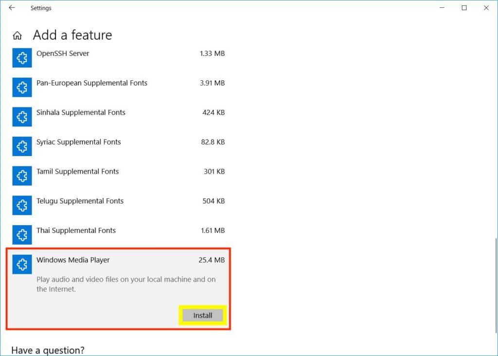The image size is (498, 356).
Task: Click the OpenSSH Server feature icon
Action: point(21,58)
